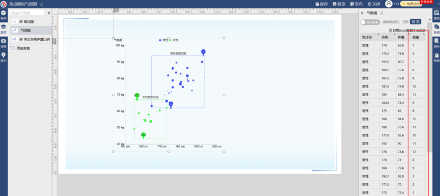
Task: Click the 免费会员 membership badge
Action: pyautogui.click(x=411, y=4)
